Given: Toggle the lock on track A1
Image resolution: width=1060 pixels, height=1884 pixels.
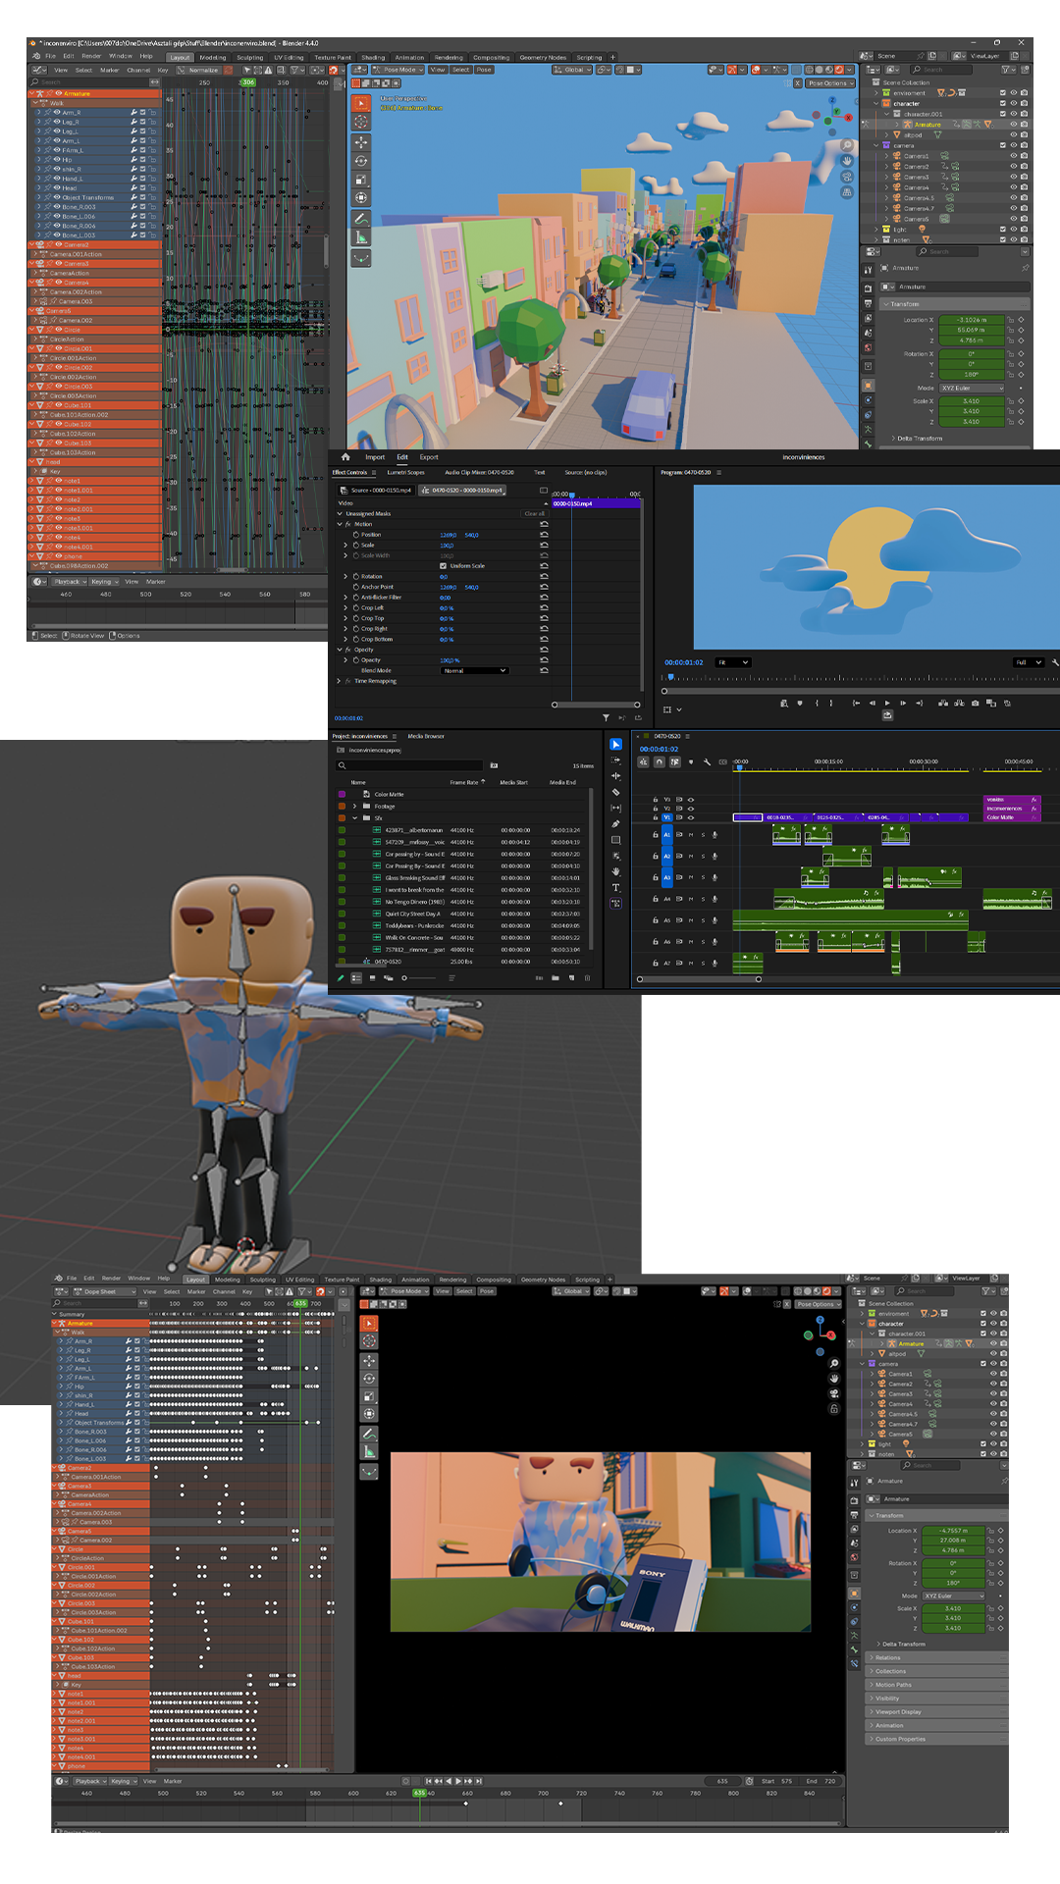Looking at the screenshot, I should [655, 835].
